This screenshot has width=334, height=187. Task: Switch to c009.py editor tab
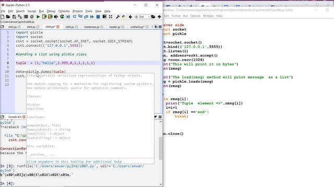click(69, 27)
